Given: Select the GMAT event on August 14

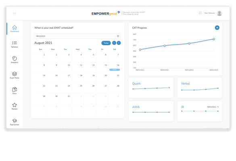Looking at the screenshot, I should 115,70.
